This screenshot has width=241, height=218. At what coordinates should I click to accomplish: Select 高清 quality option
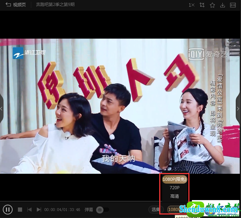tap(174, 196)
